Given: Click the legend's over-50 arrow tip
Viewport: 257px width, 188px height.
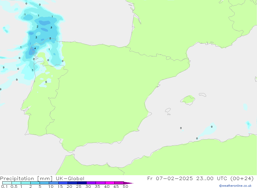Looking at the screenshot, I should point(129,183).
